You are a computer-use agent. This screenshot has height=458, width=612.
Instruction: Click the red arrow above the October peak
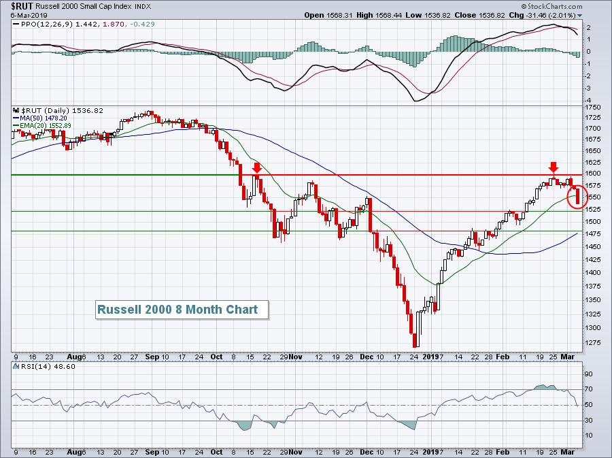pos(256,167)
